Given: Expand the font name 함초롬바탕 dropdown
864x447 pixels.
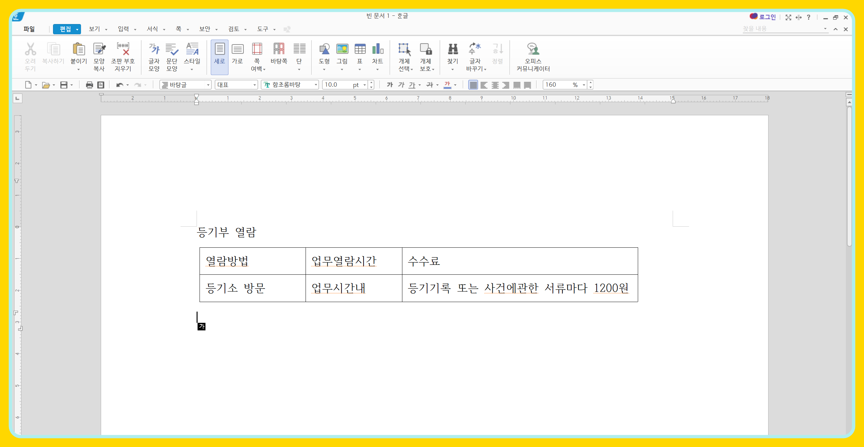Looking at the screenshot, I should pos(316,85).
